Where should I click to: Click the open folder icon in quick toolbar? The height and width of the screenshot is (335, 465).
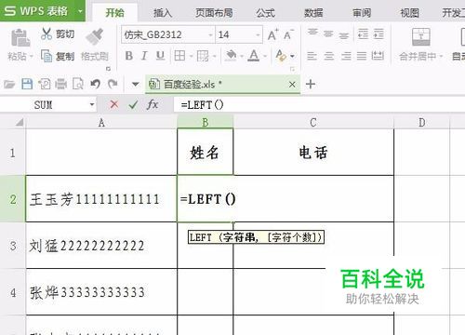[x=9, y=84]
